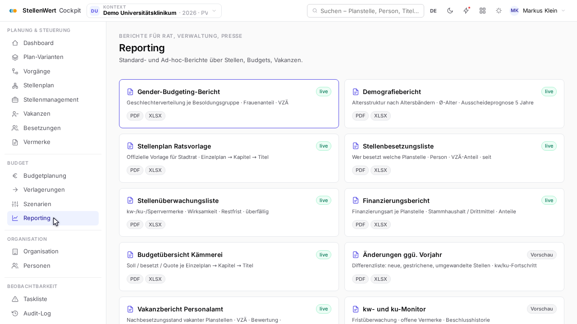Switch language with the DE button

(433, 11)
